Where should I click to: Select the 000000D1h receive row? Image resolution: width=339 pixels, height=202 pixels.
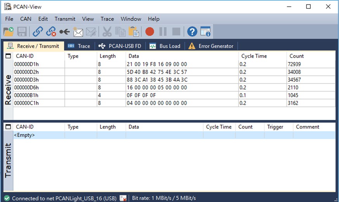[174, 64]
